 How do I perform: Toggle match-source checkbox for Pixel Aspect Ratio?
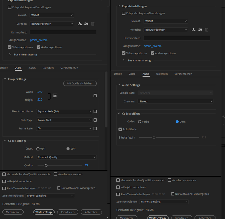[x=95, y=111]
